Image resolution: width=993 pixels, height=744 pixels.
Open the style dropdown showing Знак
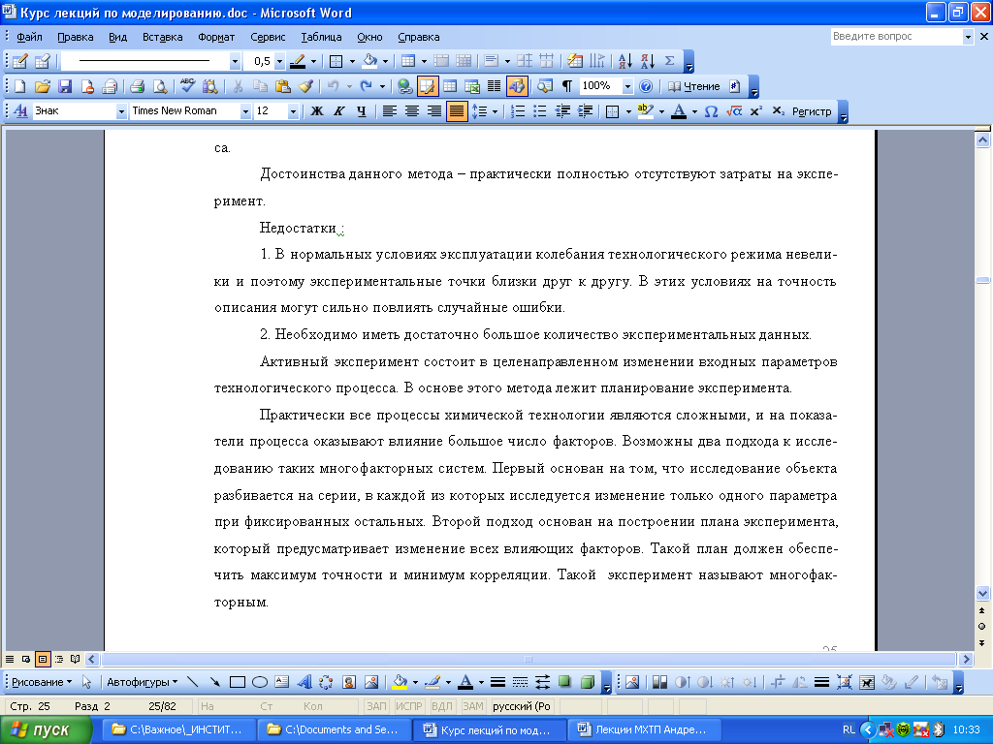121,112
